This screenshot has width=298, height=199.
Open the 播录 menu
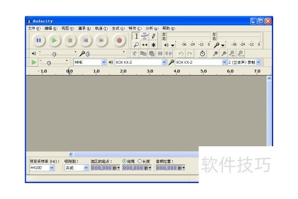pyautogui.click(x=84, y=28)
